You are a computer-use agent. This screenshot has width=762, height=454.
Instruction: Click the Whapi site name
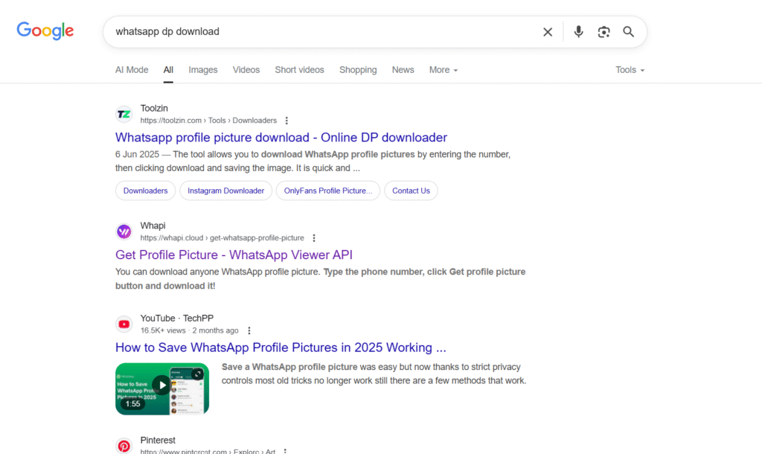pyautogui.click(x=153, y=226)
